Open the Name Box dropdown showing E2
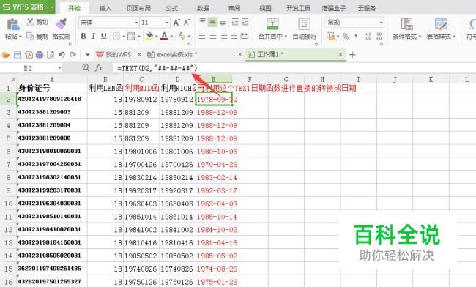Screen dimensions: 476x287 (x=59, y=68)
